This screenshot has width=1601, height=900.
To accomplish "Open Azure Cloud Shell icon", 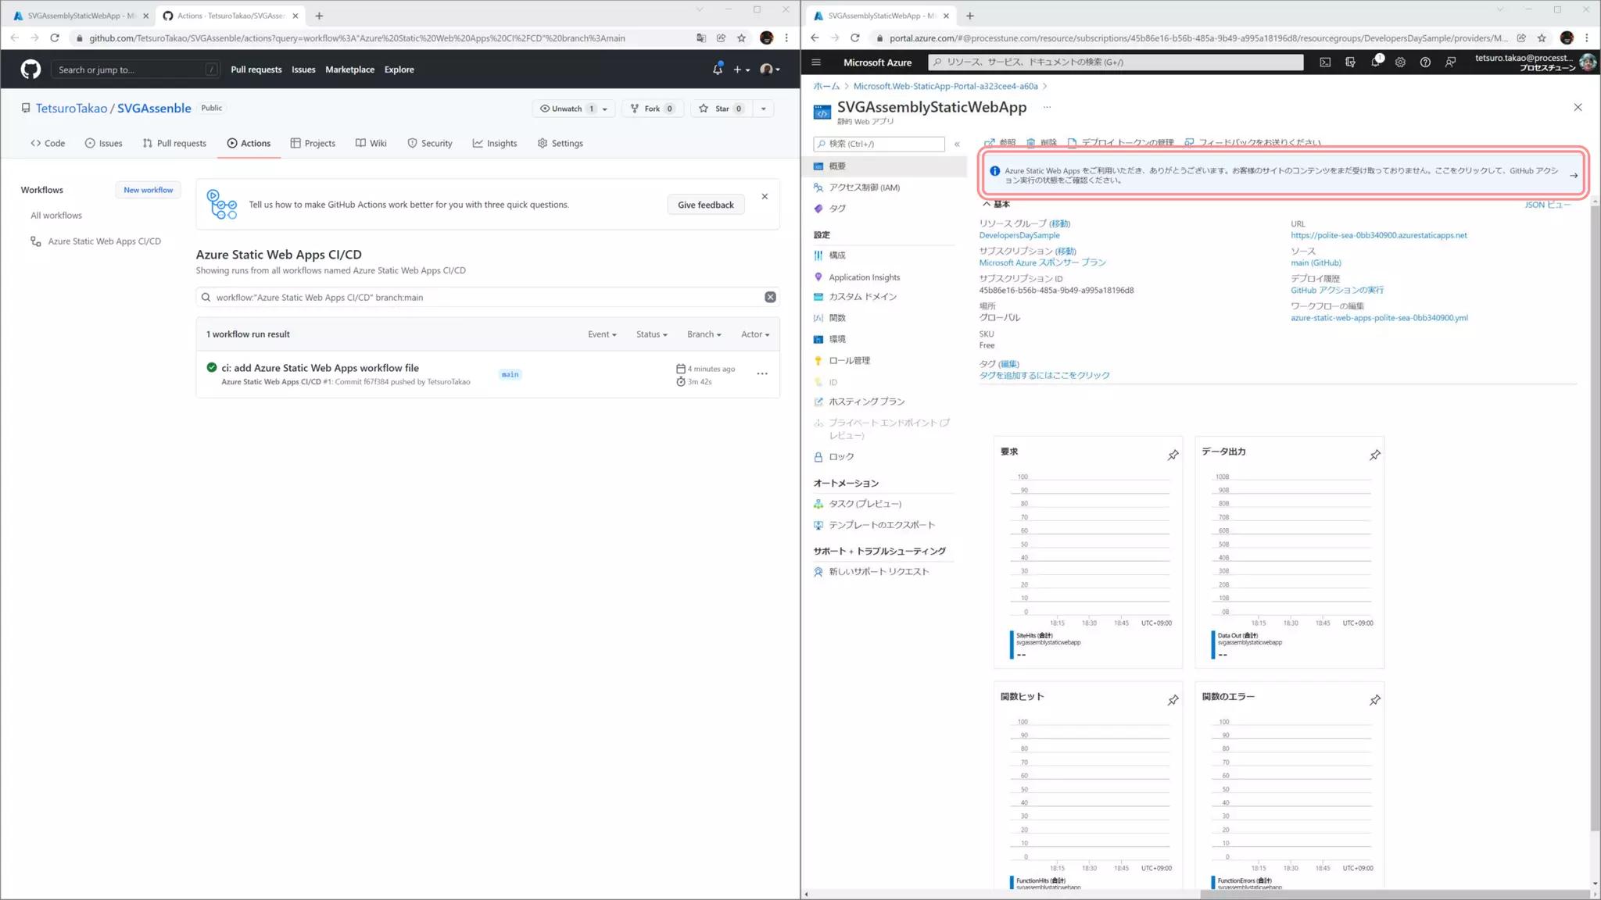I will click(1325, 62).
